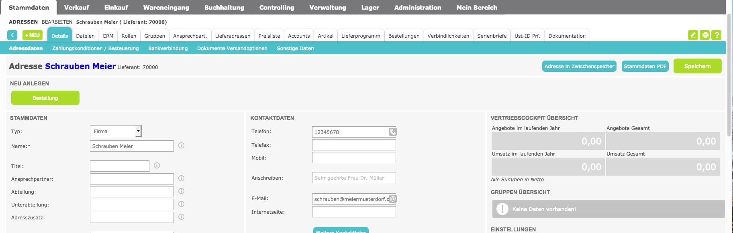Click info icon beside Abteilung field
This screenshot has width=733, height=233.
[x=181, y=191]
